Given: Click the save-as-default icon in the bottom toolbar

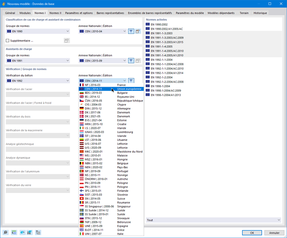Looking at the screenshot, I should pyautogui.click(x=29, y=232).
